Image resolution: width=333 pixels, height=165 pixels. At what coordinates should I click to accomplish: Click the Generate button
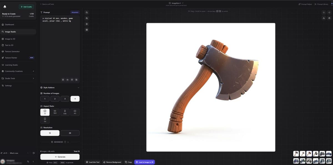60,157
